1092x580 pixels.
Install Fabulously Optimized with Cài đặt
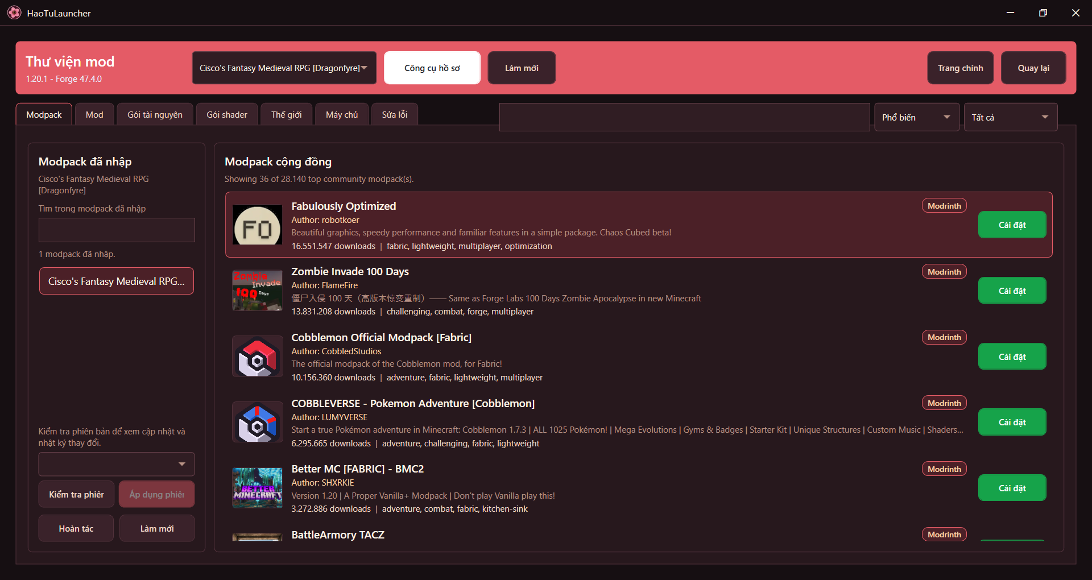(x=1012, y=225)
